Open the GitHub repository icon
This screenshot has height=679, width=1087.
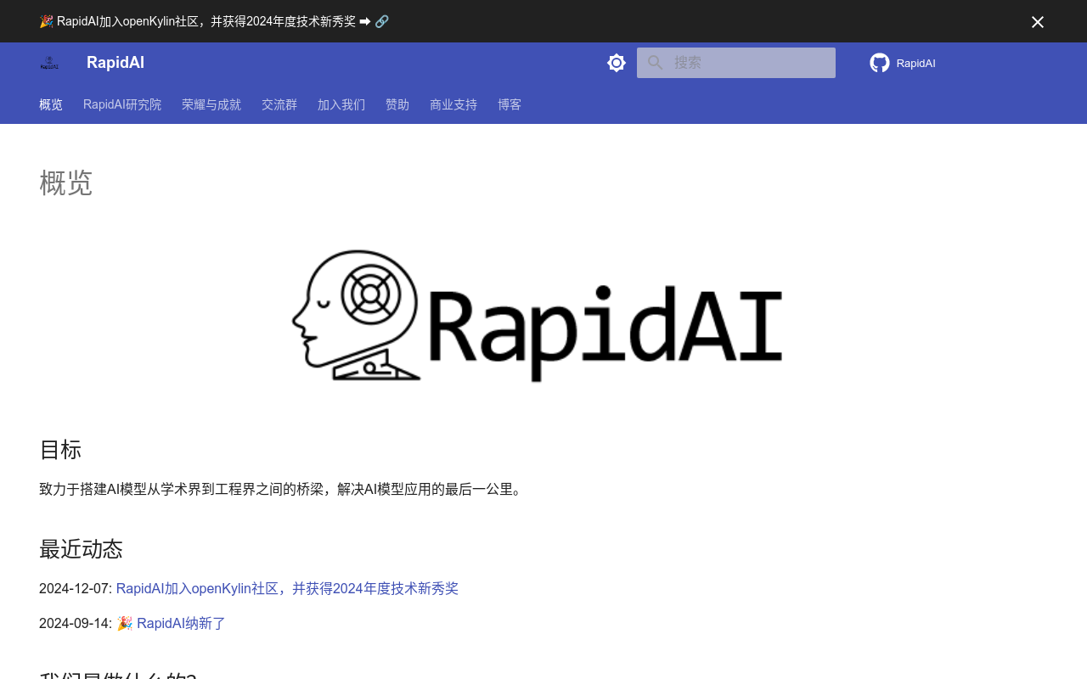(880, 63)
